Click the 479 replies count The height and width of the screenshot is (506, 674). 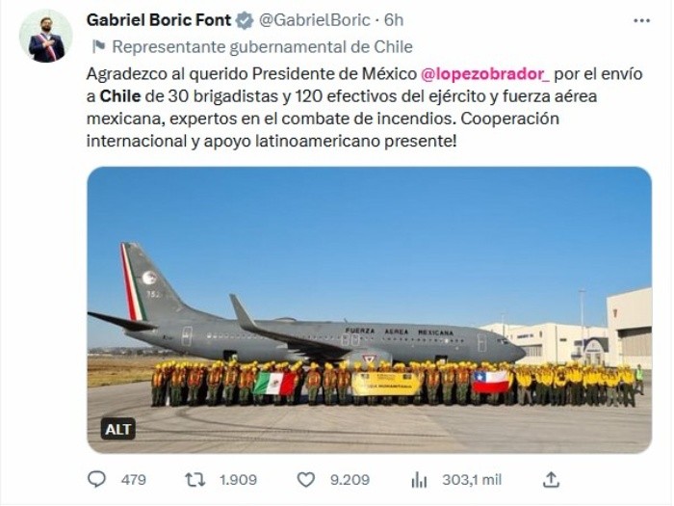(x=134, y=479)
